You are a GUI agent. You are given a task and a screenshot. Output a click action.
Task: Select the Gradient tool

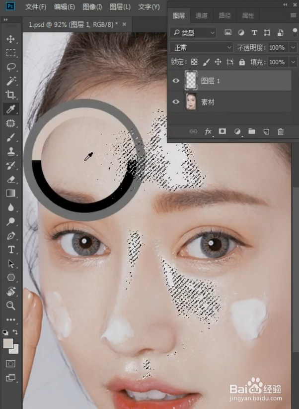pyautogui.click(x=11, y=193)
